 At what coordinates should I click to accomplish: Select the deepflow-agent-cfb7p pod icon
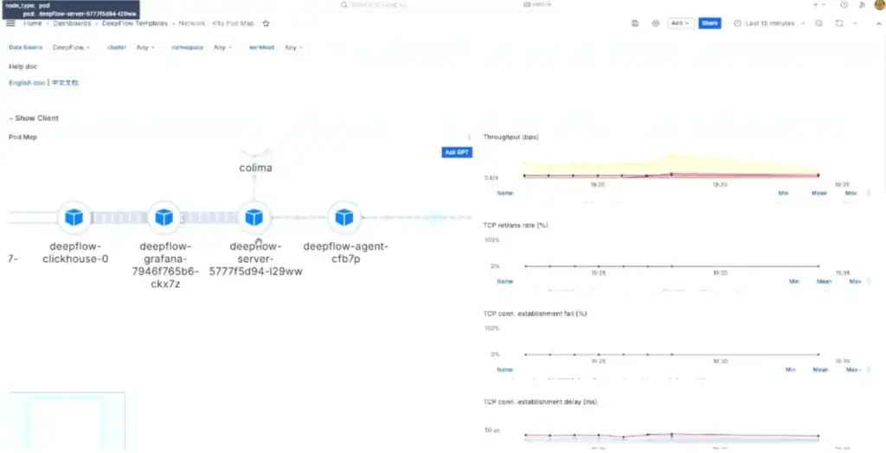click(x=344, y=217)
